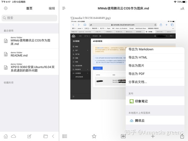The image size is (188, 141).
Task: Tap plus icon in bottom toolbar
Action: point(153,136)
